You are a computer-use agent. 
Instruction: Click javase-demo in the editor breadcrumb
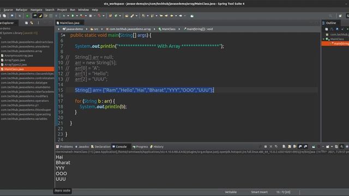[x=73, y=29]
